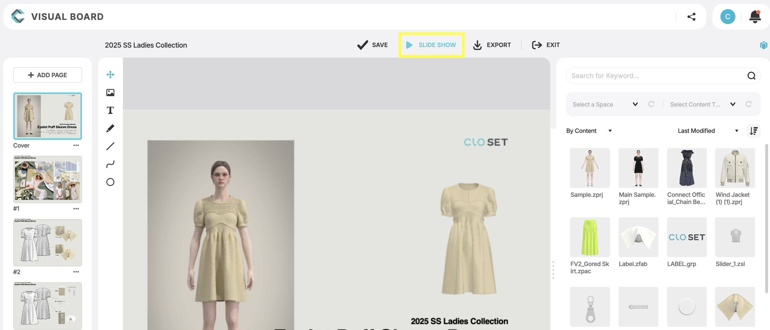Click the blue cube icon at right edge
This screenshot has width=770, height=330.
764,45
